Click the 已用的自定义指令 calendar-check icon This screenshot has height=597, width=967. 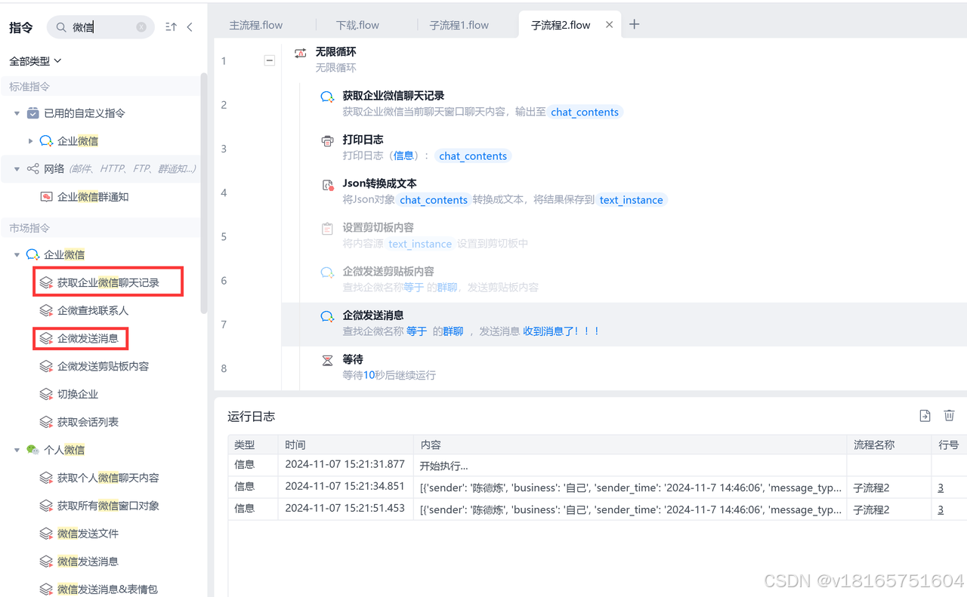tap(32, 113)
